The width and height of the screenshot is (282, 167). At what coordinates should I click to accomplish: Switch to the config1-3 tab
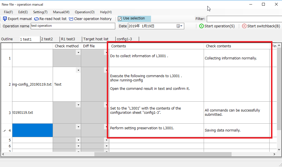[x=124, y=39]
